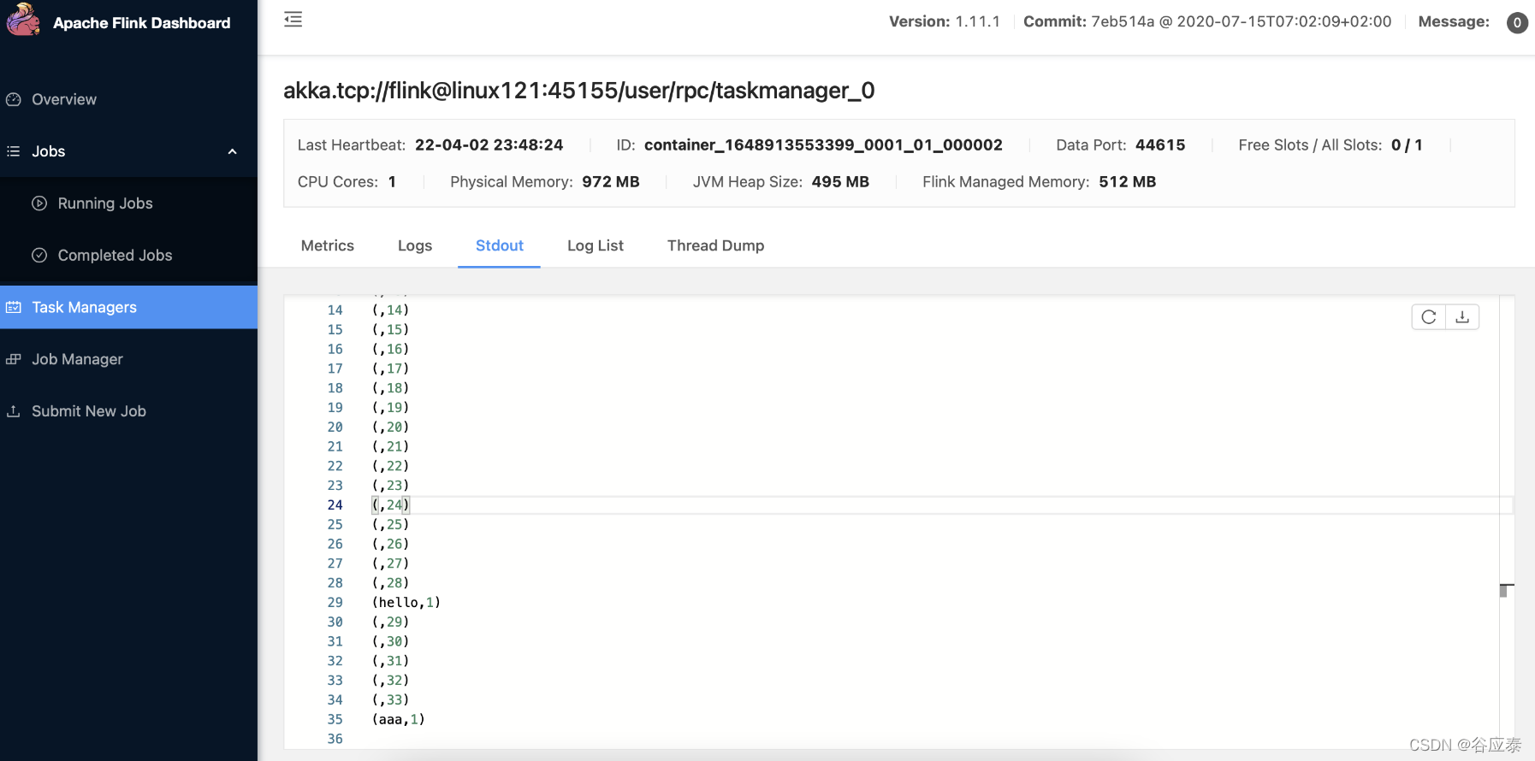The image size is (1535, 761).
Task: Click the Job Manager build icon
Action: 14,359
